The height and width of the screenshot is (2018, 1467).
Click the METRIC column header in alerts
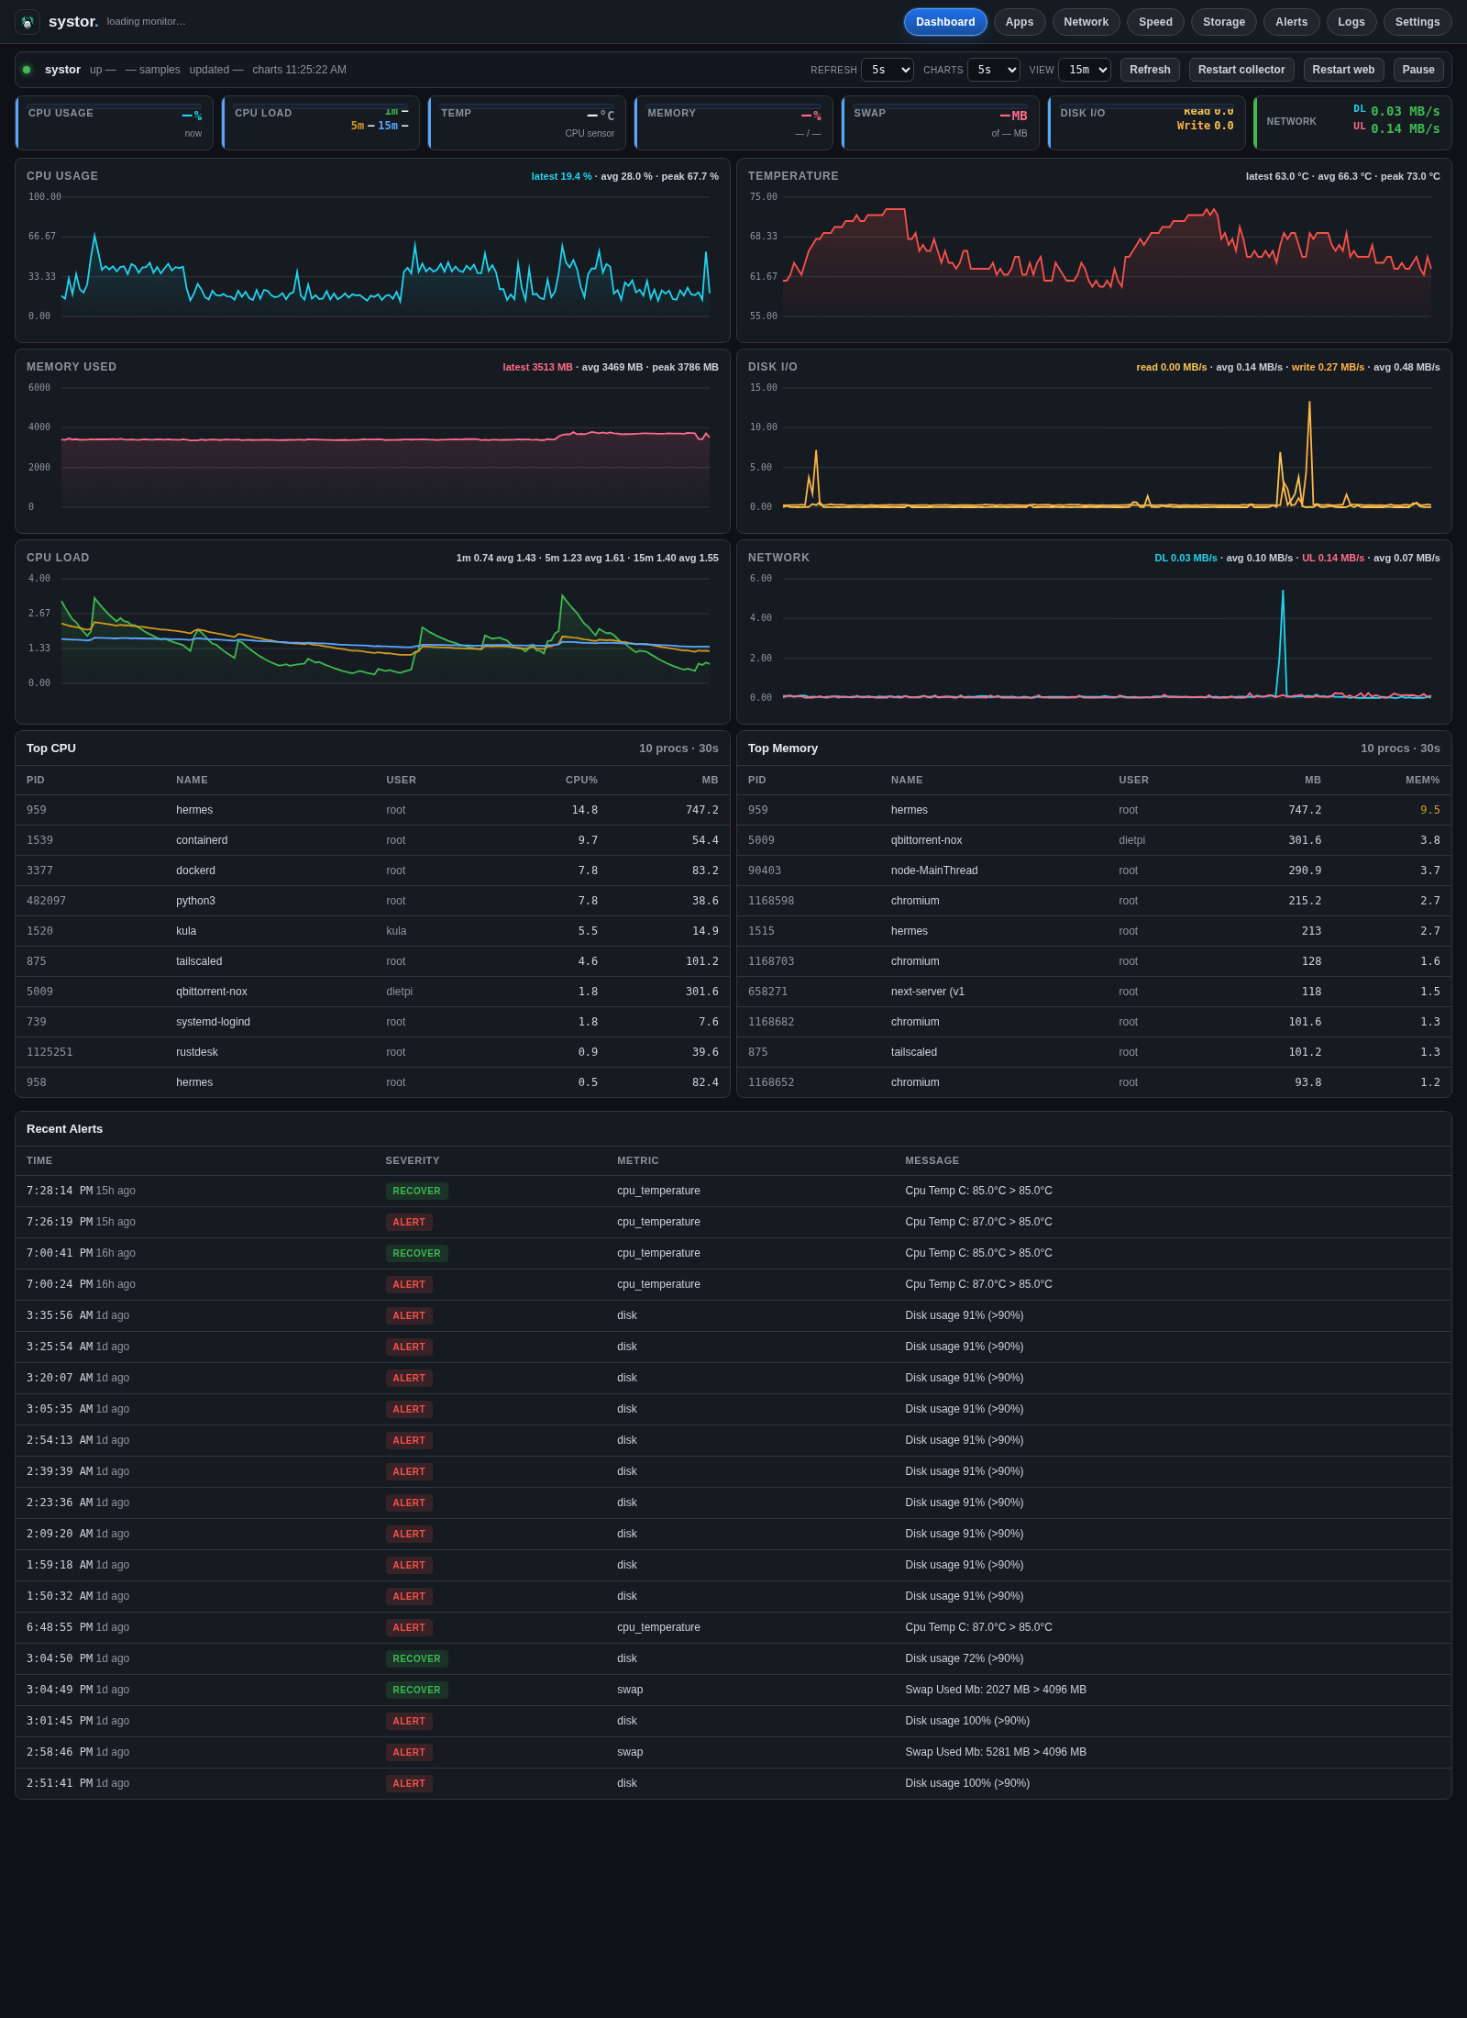pyautogui.click(x=638, y=1160)
